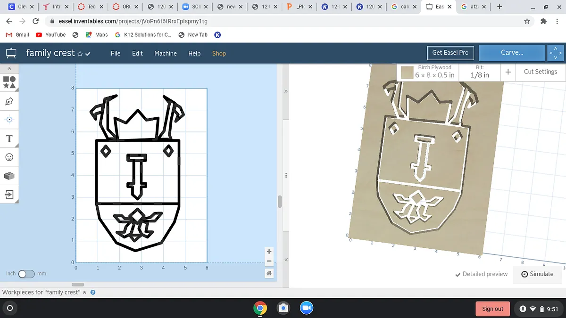Open the File menu
The height and width of the screenshot is (318, 566).
click(x=116, y=53)
